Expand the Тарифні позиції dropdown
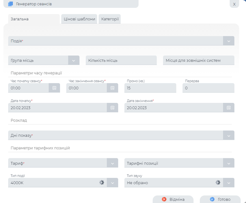This screenshot has height=203, width=246. 229,163
